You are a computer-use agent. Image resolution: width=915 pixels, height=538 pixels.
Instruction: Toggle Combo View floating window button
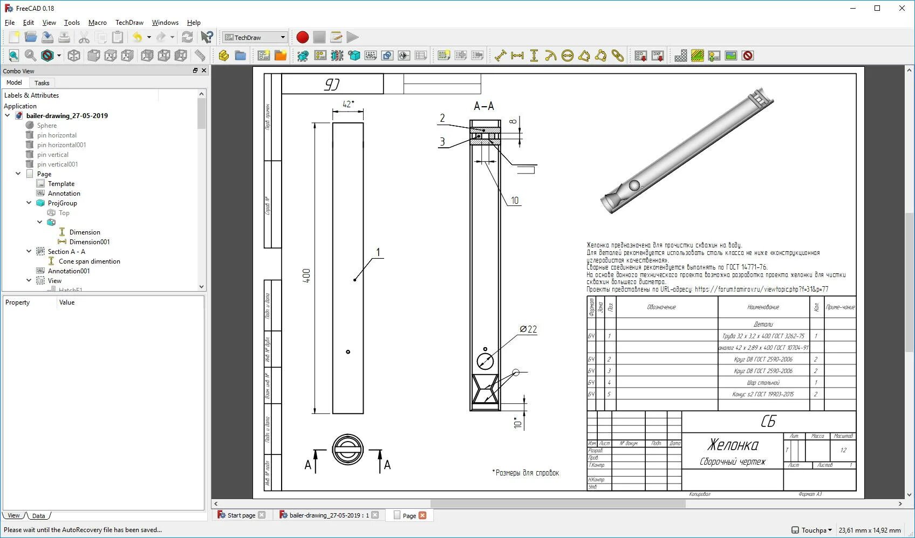click(195, 71)
